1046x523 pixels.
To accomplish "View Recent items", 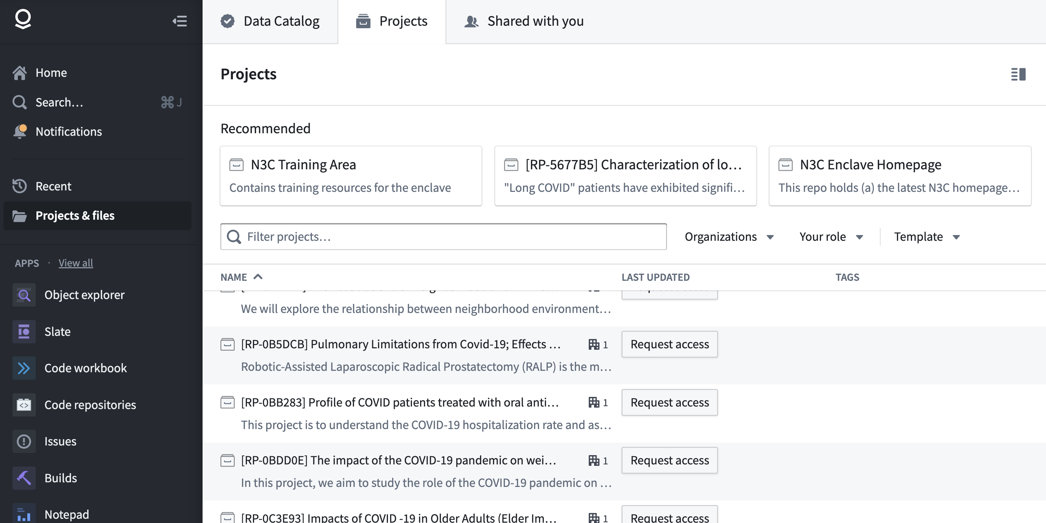I will [x=53, y=186].
